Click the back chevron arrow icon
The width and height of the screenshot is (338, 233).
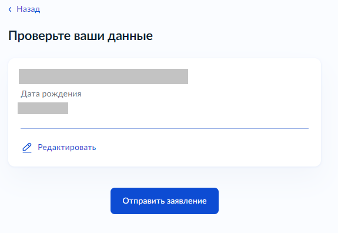[10, 9]
